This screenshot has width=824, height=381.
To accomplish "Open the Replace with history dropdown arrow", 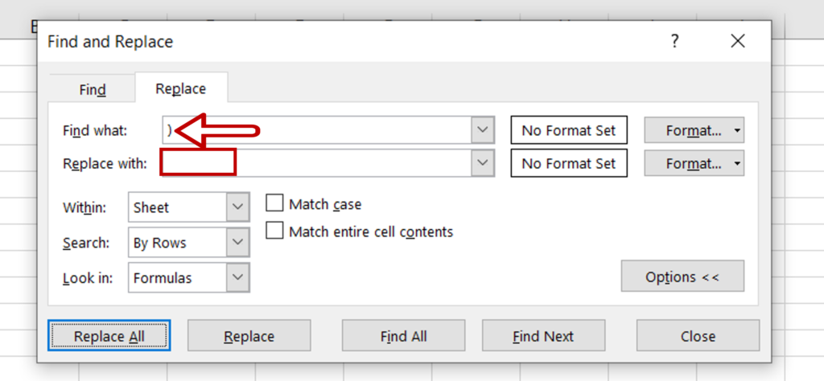I will tap(483, 164).
